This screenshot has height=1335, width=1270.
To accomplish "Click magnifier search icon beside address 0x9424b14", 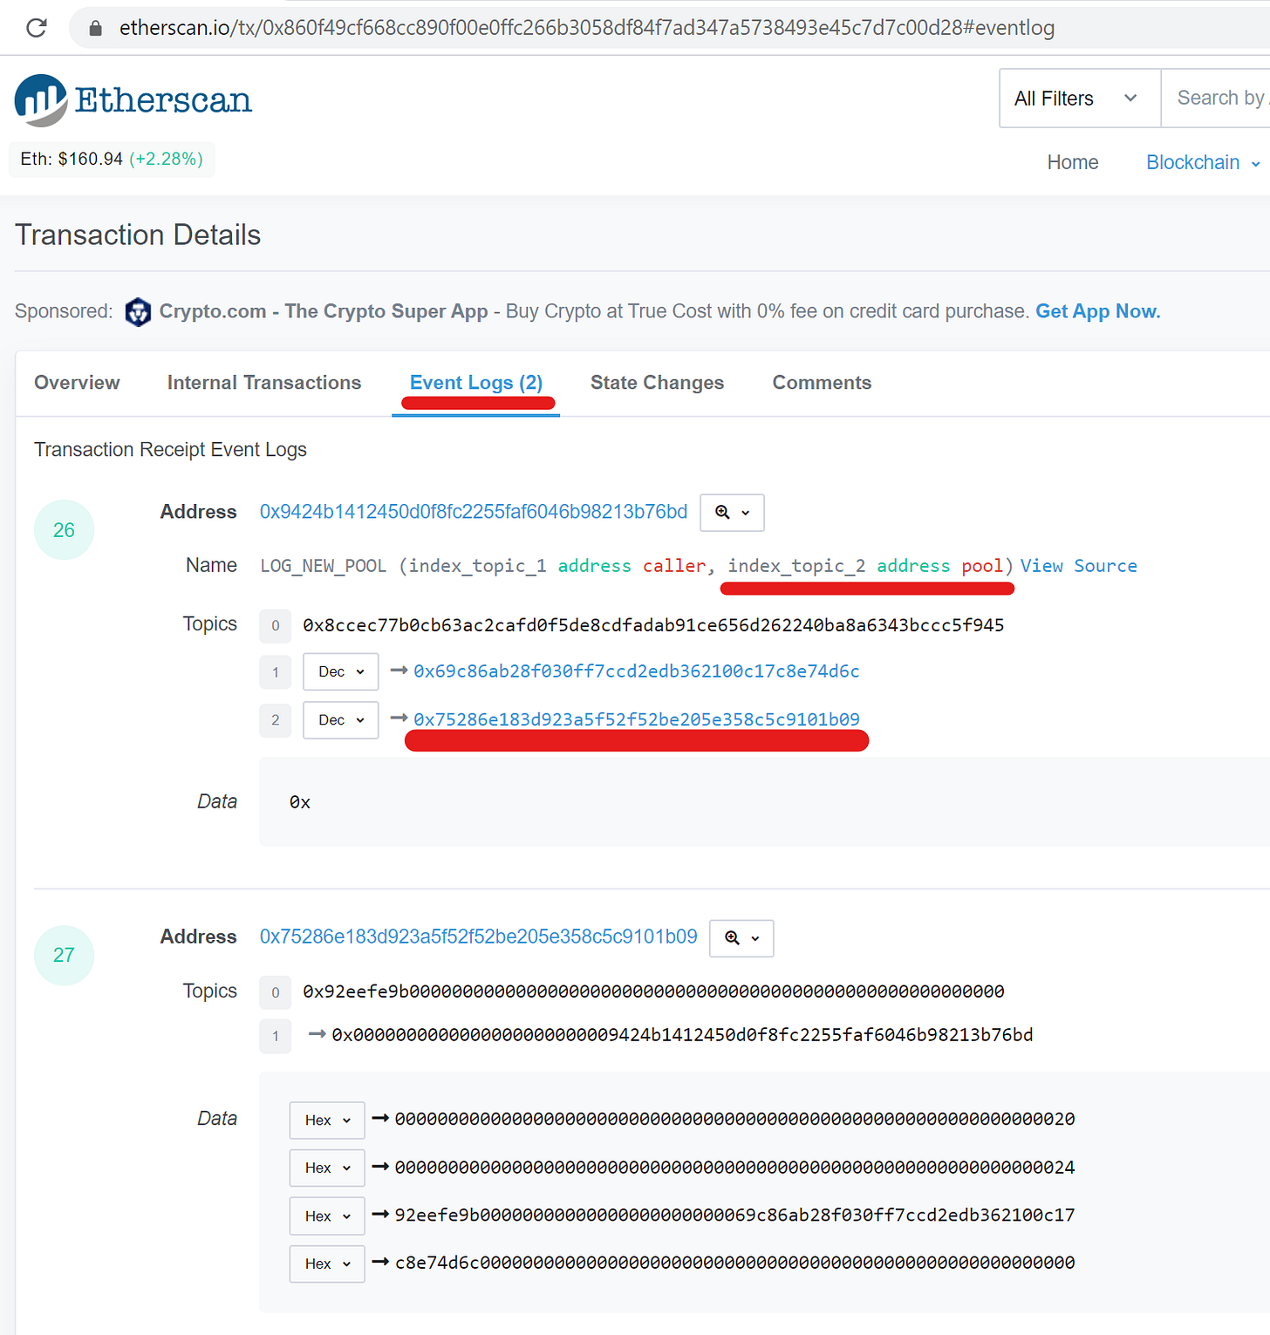I will pos(732,513).
